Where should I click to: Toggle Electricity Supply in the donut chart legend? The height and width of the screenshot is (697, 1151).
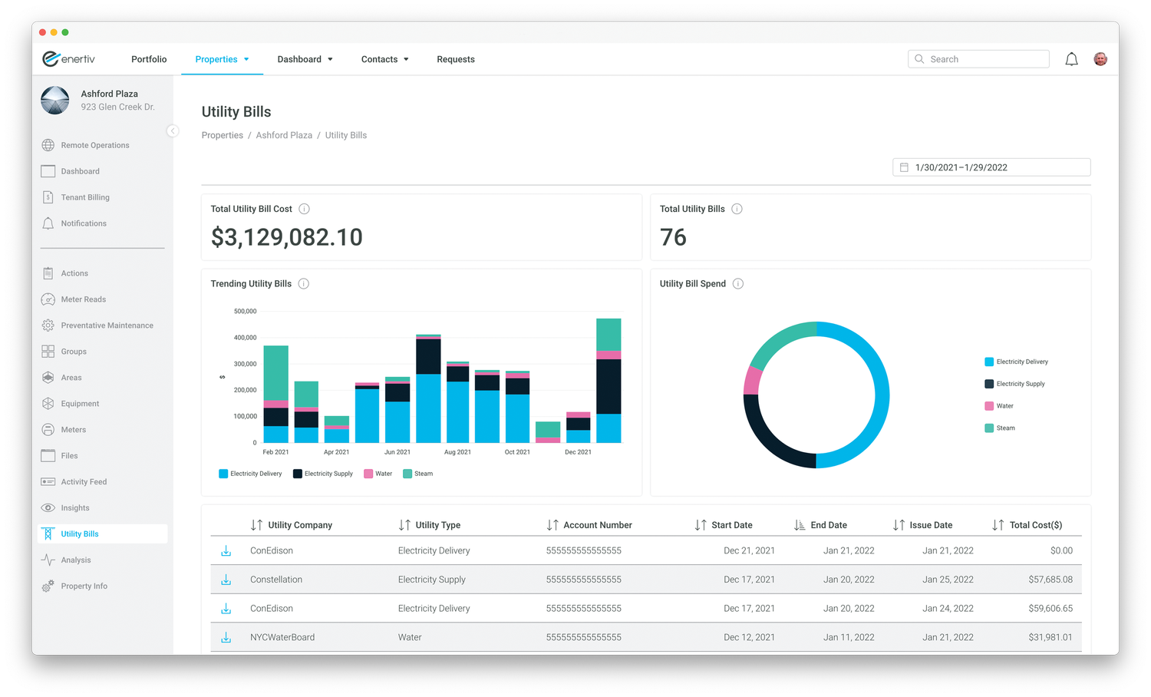pos(1014,384)
